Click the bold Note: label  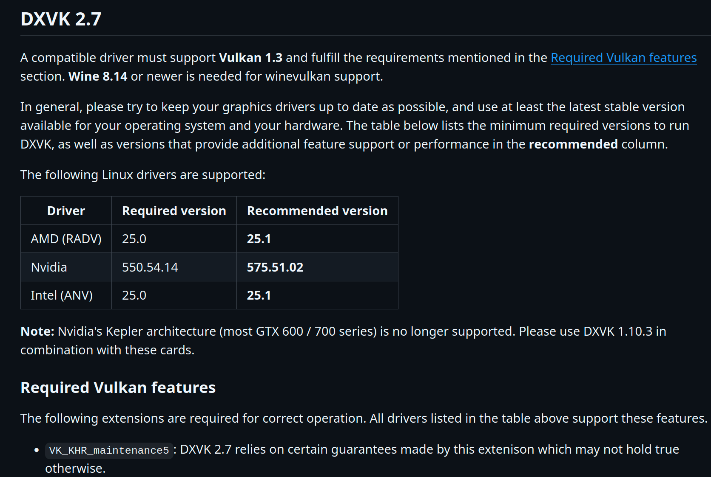click(37, 331)
